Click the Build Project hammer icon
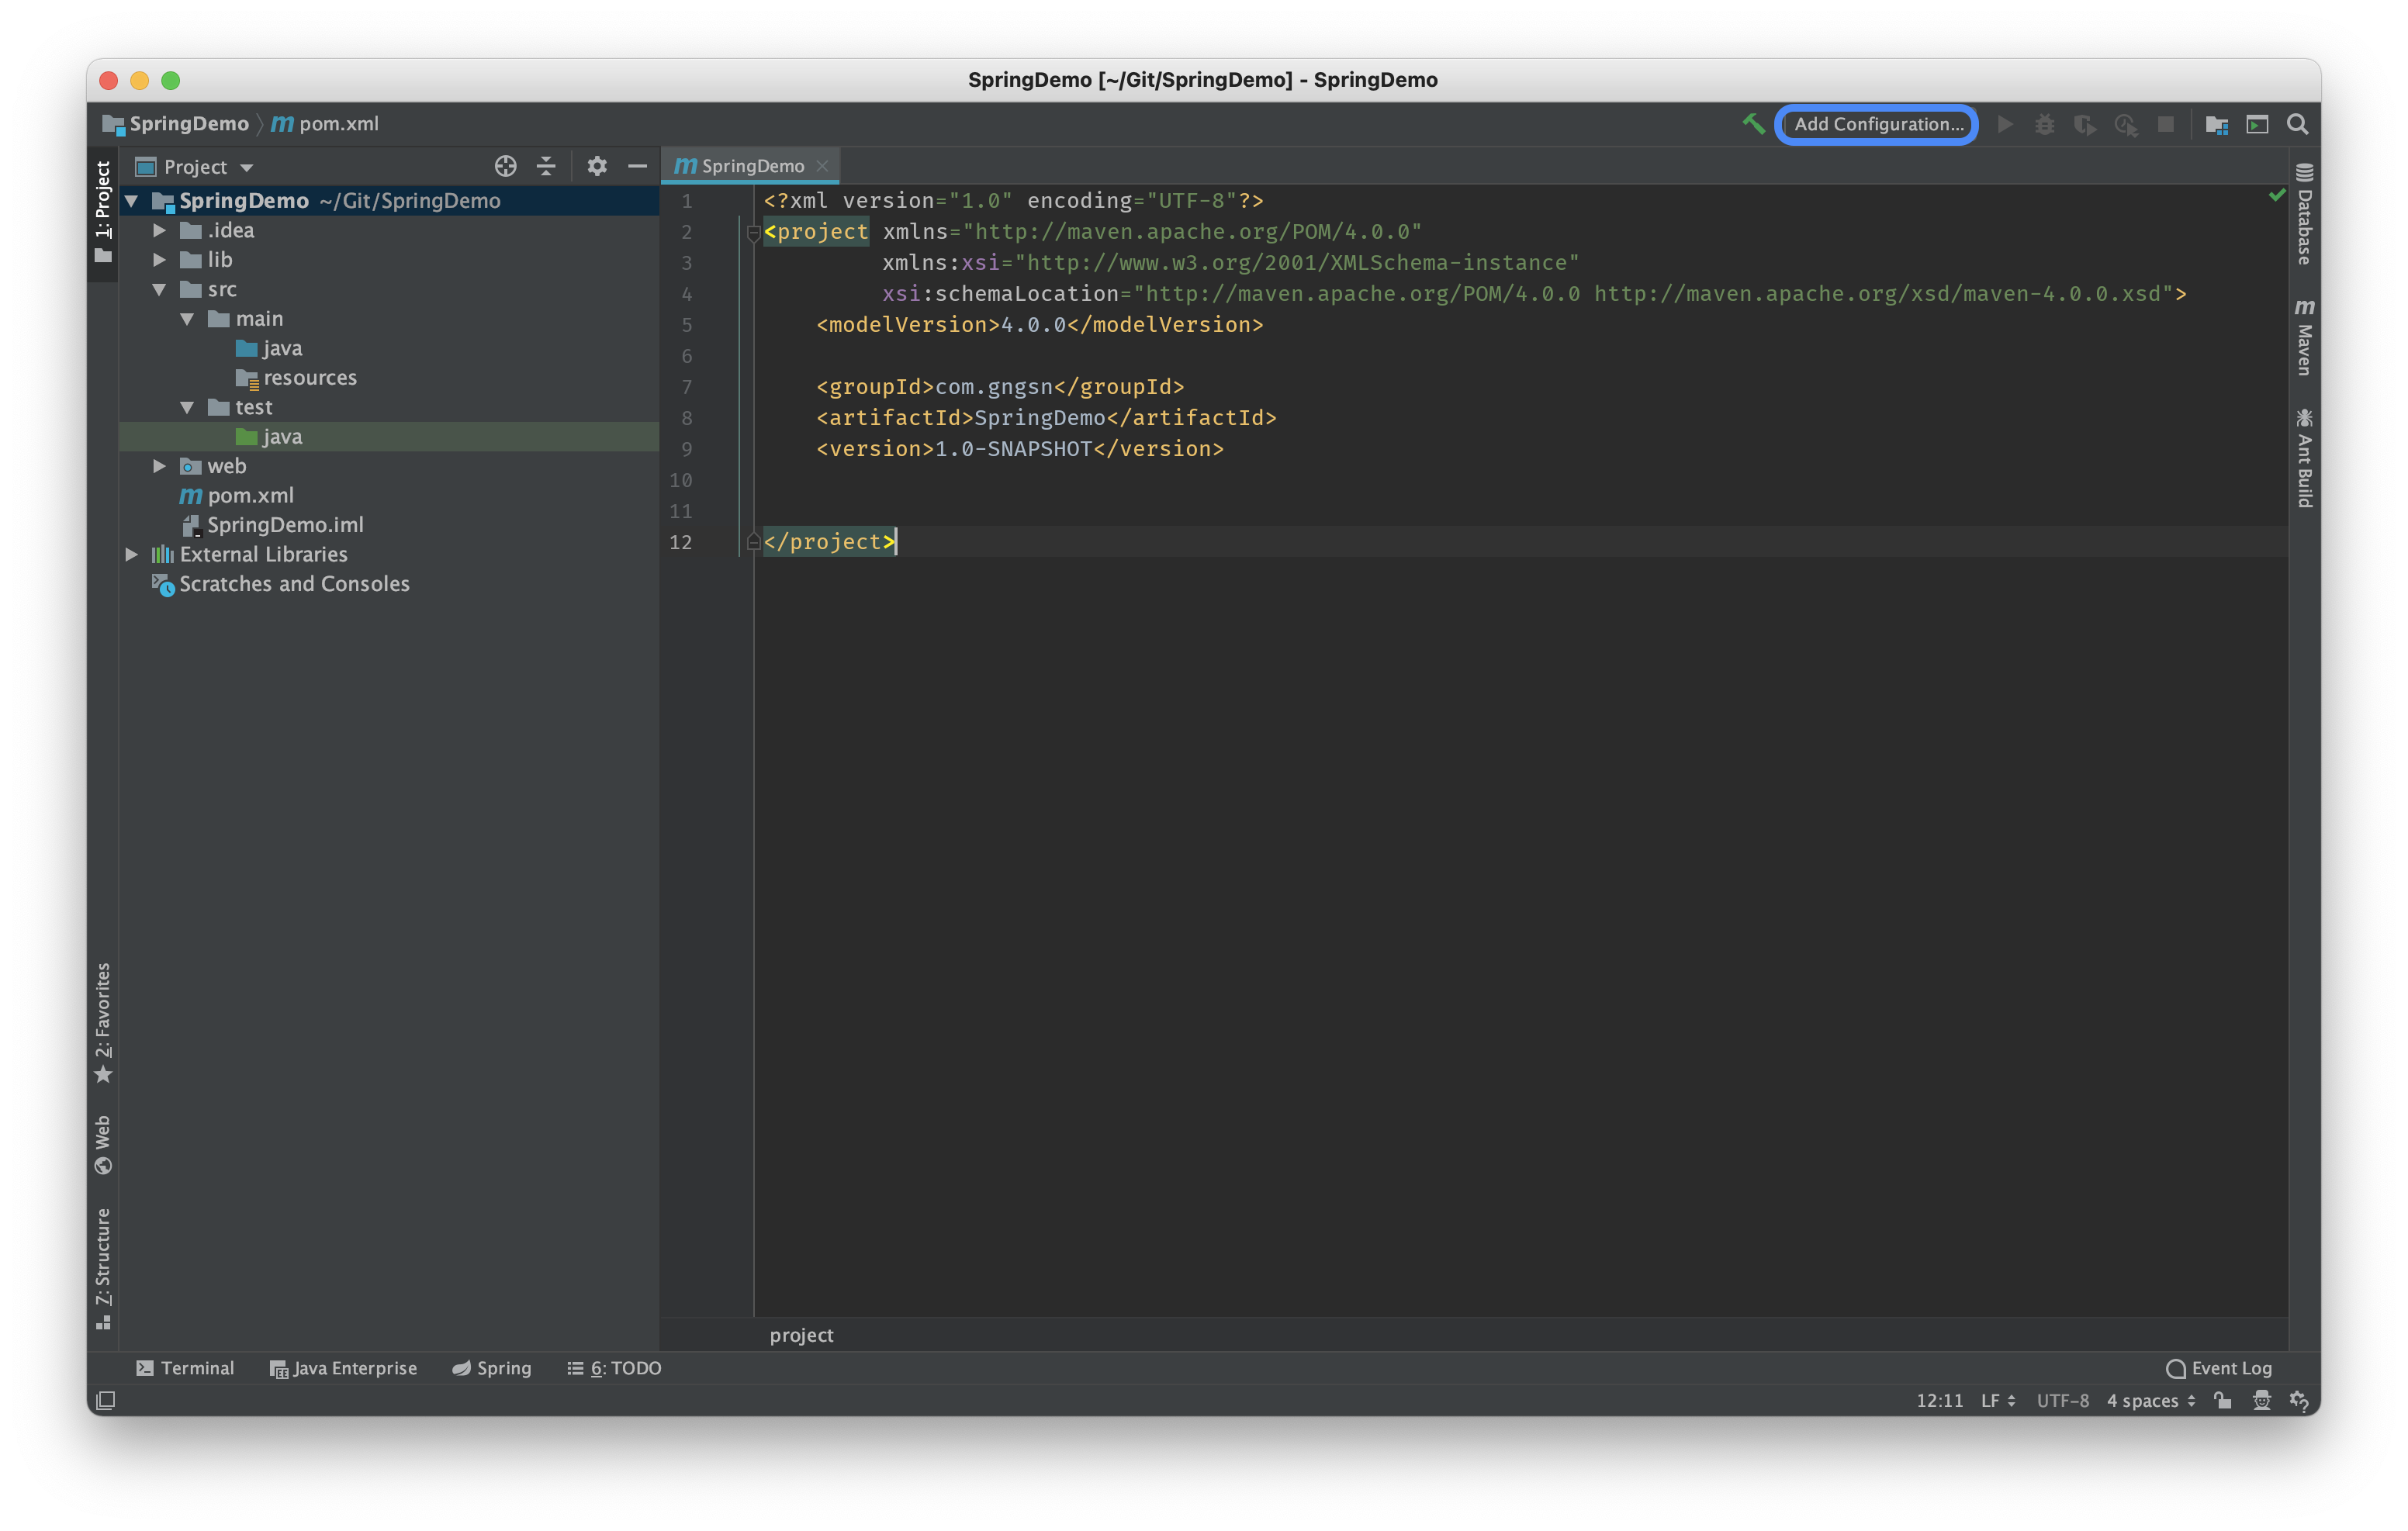This screenshot has width=2408, height=1531. (x=1752, y=124)
